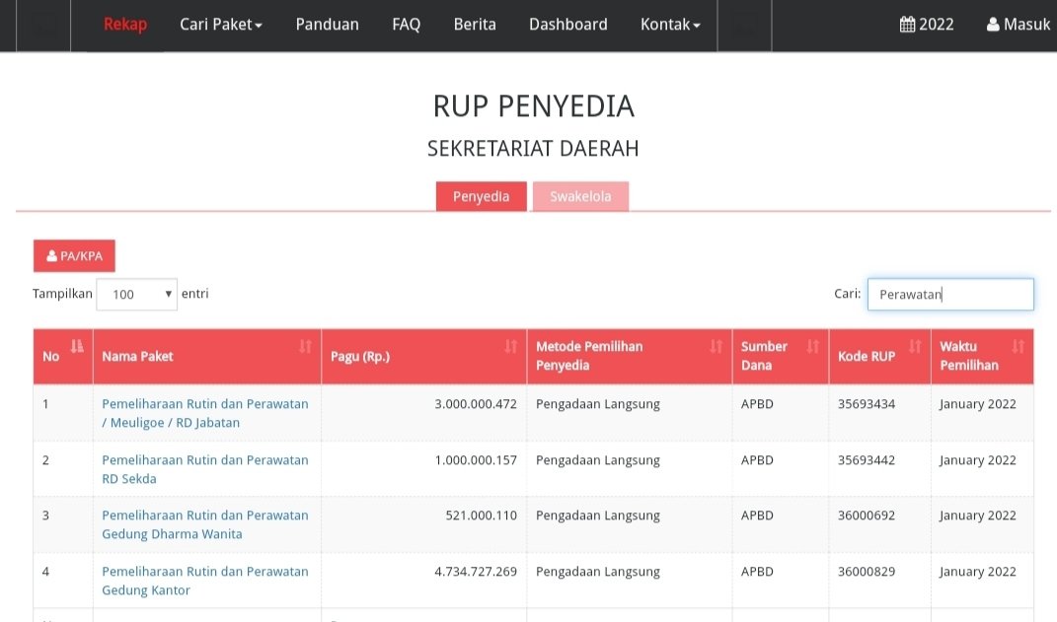Viewport: 1057px width, 622px height.
Task: Click Masuk to log in
Action: (x=1018, y=25)
